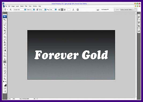
Task: Select the Notes tool
Action: 5,71
